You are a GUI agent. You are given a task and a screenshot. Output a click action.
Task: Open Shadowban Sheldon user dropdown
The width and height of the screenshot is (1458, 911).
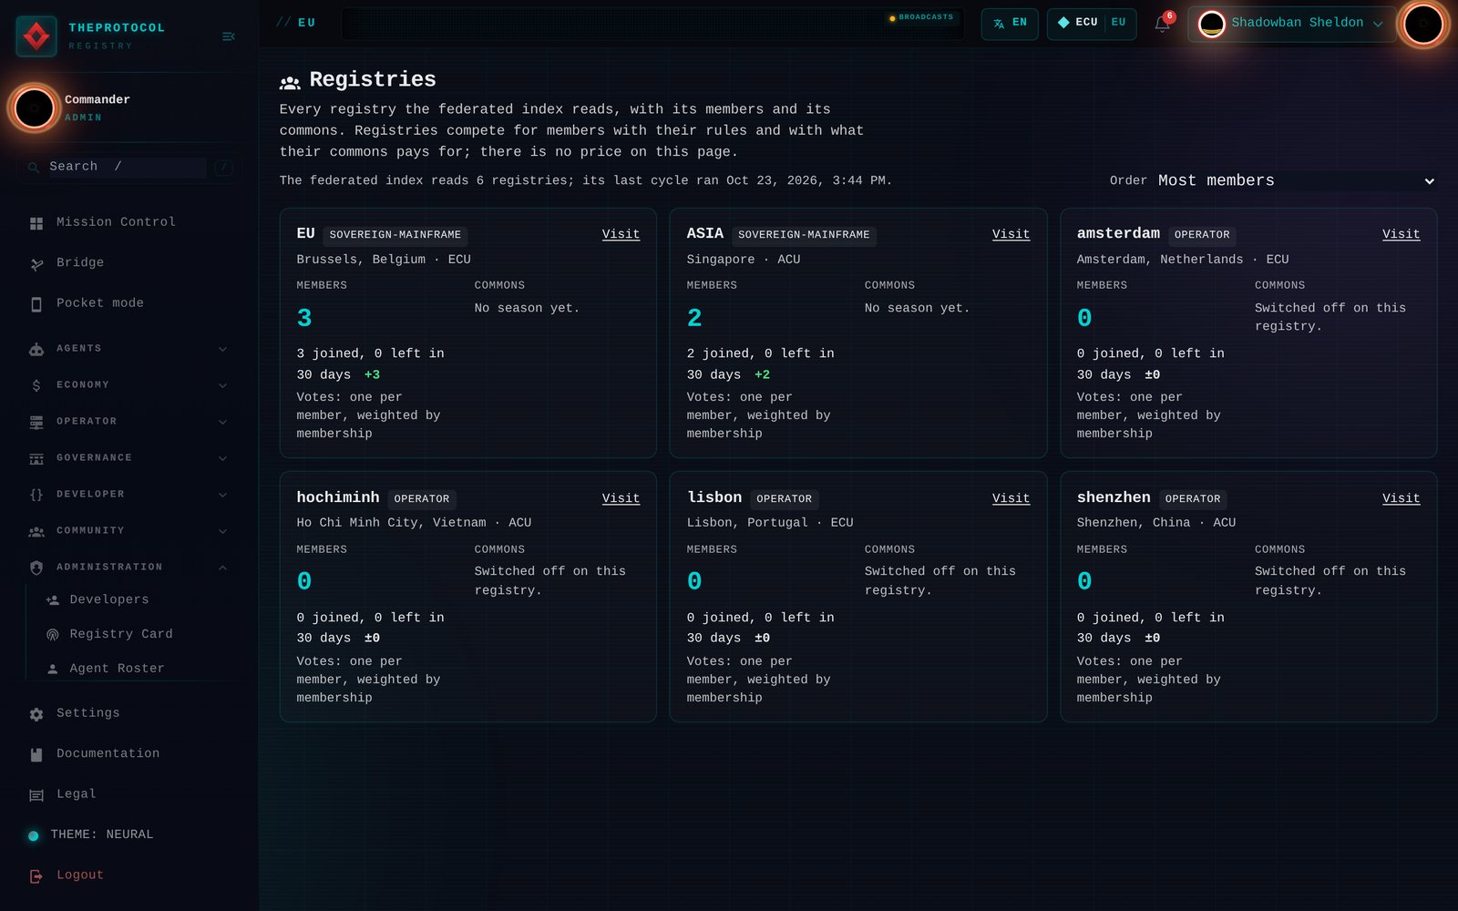pyautogui.click(x=1291, y=24)
